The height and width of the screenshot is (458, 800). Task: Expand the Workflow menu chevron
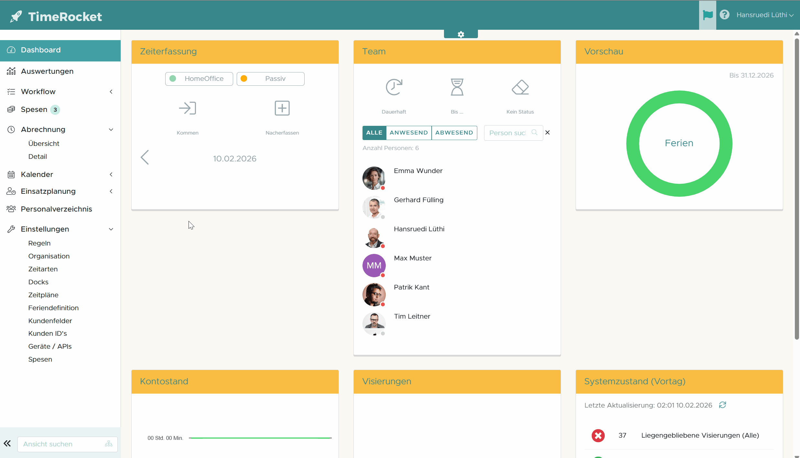click(111, 92)
